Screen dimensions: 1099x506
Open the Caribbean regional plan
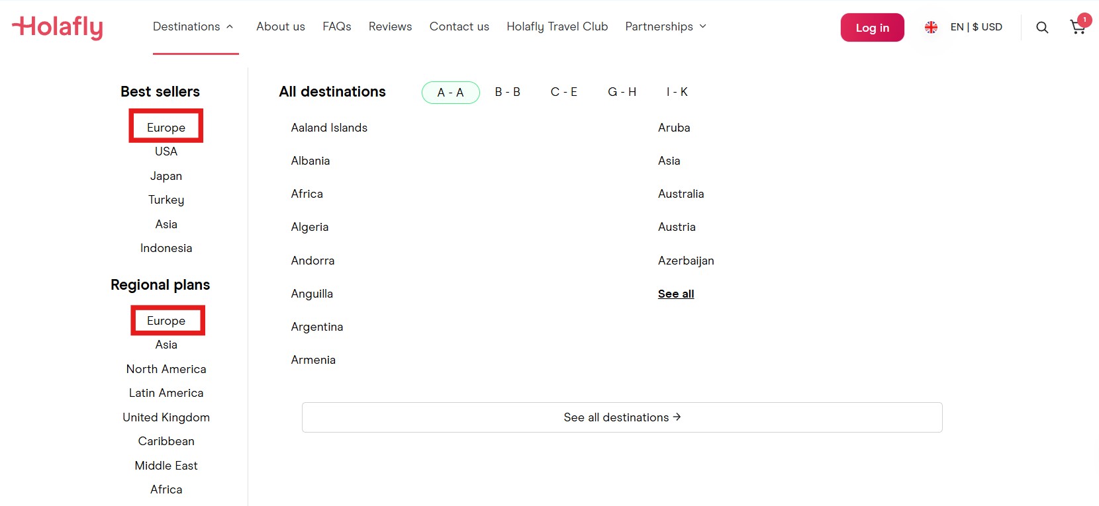coord(166,441)
